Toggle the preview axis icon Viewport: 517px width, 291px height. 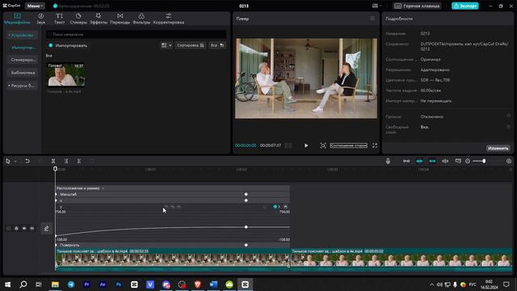pos(445,161)
